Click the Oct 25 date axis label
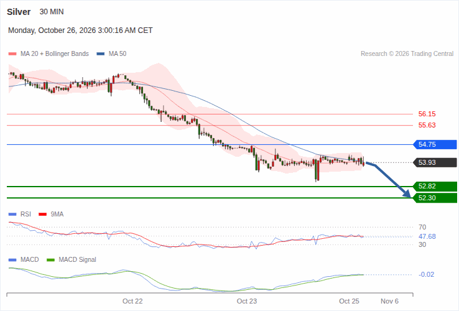The image size is (459, 311). (349, 301)
